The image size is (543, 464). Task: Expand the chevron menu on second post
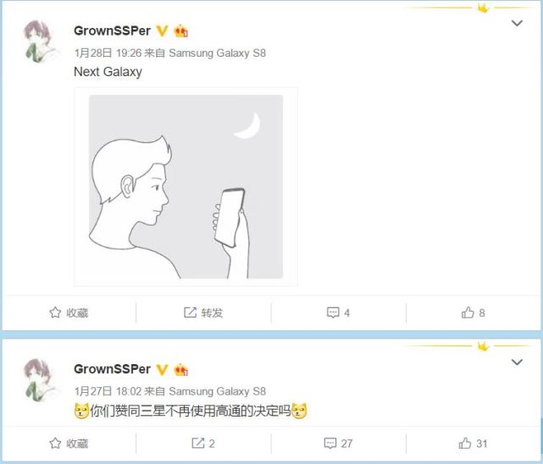[x=517, y=362]
